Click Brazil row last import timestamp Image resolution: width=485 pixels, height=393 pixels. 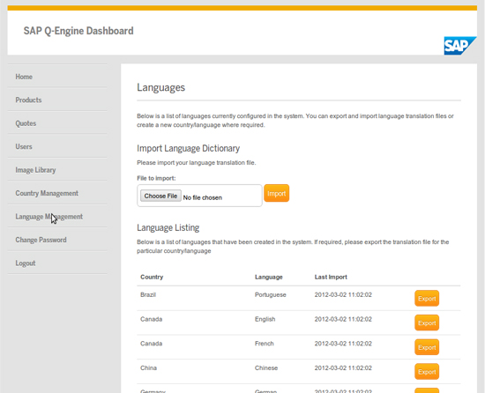pos(343,294)
